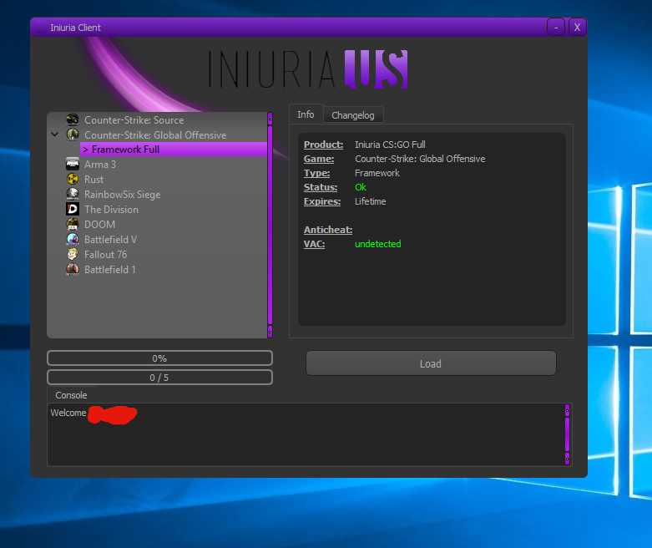
Task: Select Battlefield 1 in the list
Action: (x=109, y=270)
